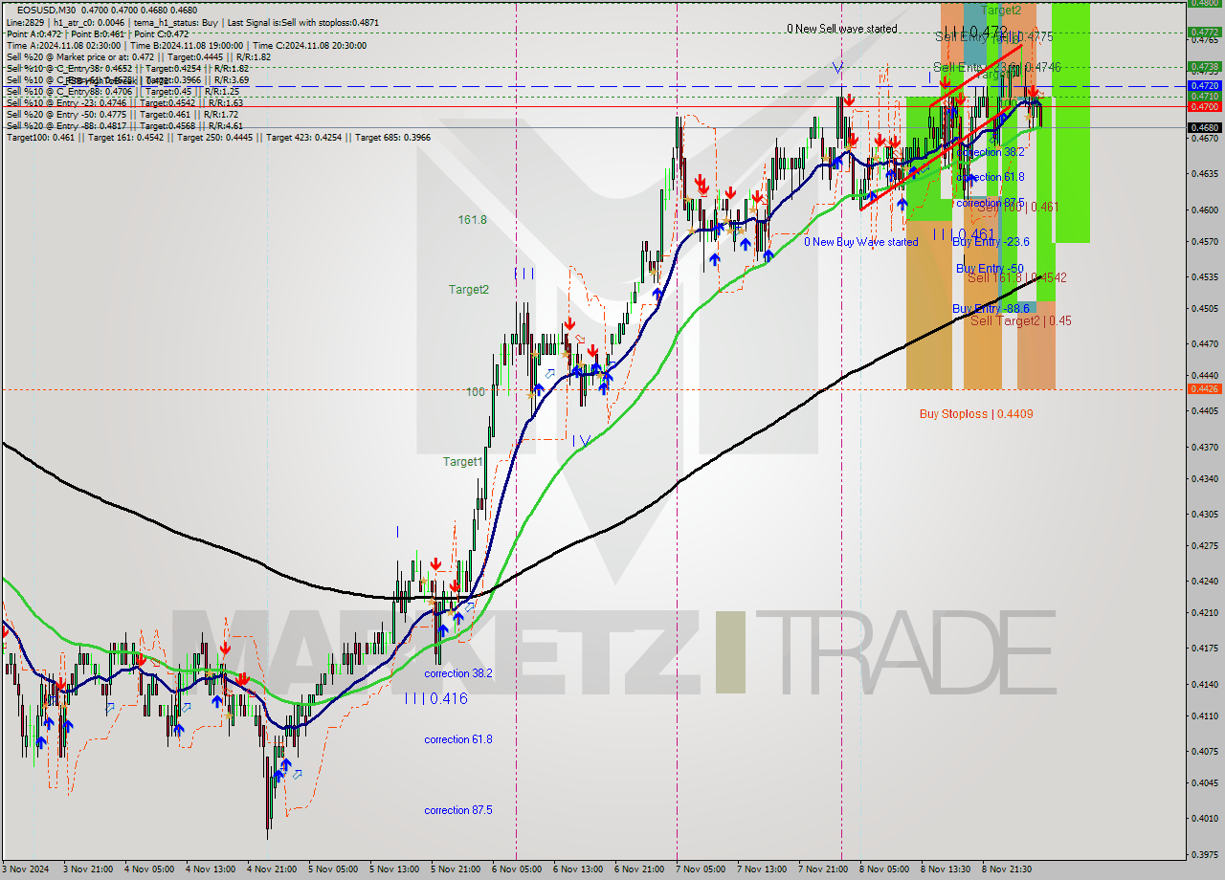Click the '3 Nov 2024' date label
This screenshot has width=1225, height=880.
(x=25, y=869)
